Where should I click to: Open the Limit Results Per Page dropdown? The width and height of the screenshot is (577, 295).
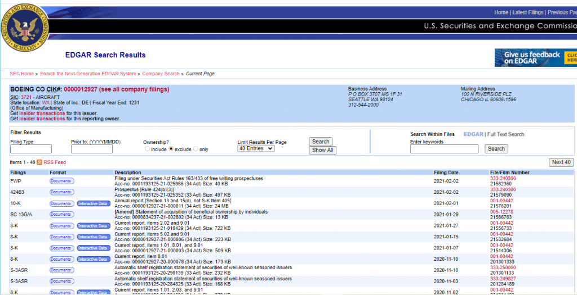256,148
